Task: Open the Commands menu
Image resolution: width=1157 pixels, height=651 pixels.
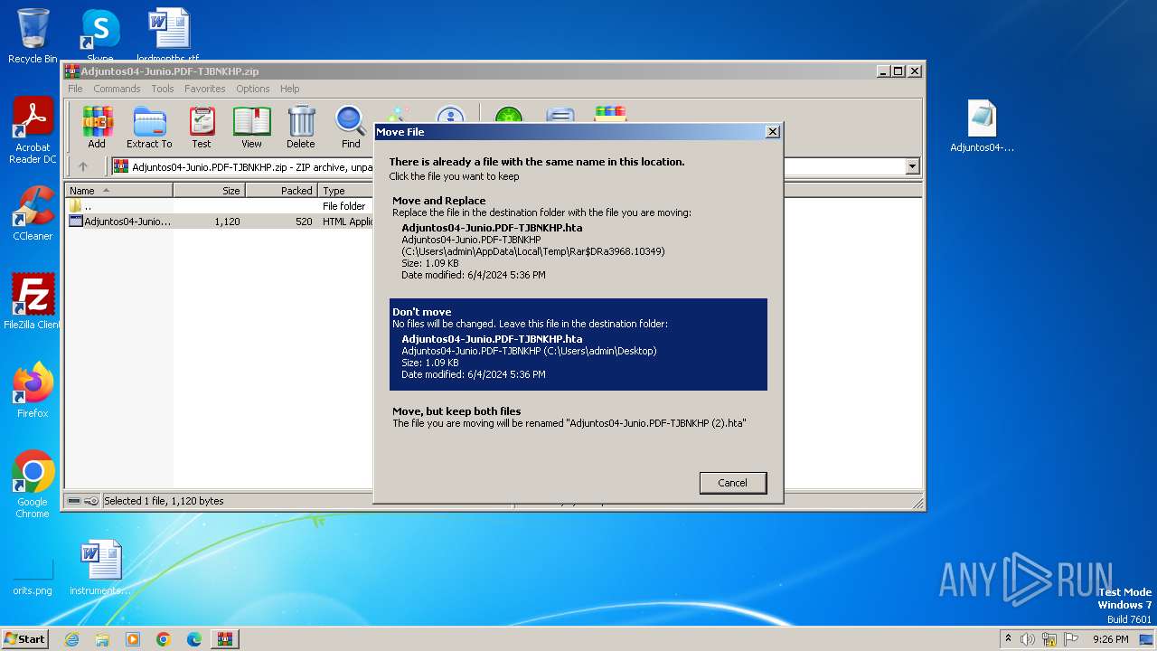Action: click(117, 89)
